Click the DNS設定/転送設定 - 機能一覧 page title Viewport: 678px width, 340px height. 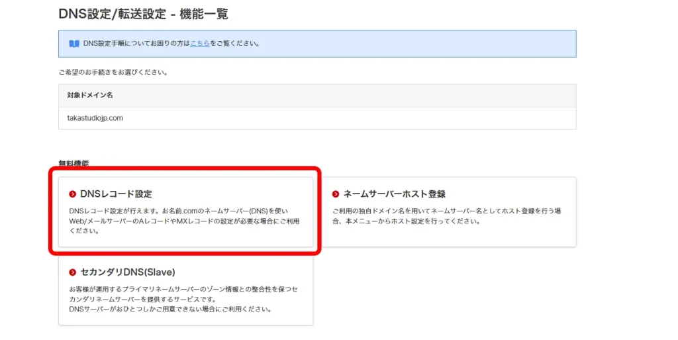pyautogui.click(x=143, y=14)
